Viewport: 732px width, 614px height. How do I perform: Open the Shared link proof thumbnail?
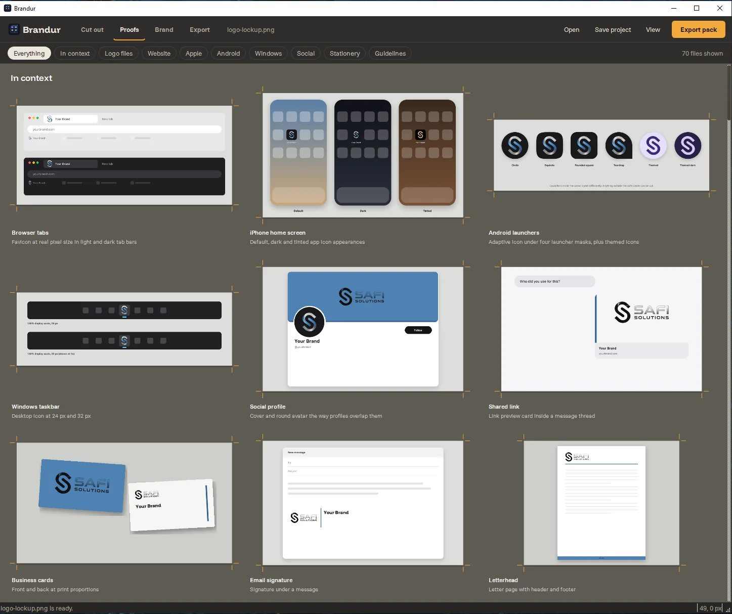[601, 329]
